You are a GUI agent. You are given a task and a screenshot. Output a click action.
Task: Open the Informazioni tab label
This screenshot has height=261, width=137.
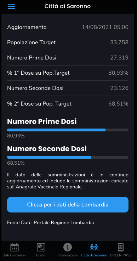pos(68,255)
